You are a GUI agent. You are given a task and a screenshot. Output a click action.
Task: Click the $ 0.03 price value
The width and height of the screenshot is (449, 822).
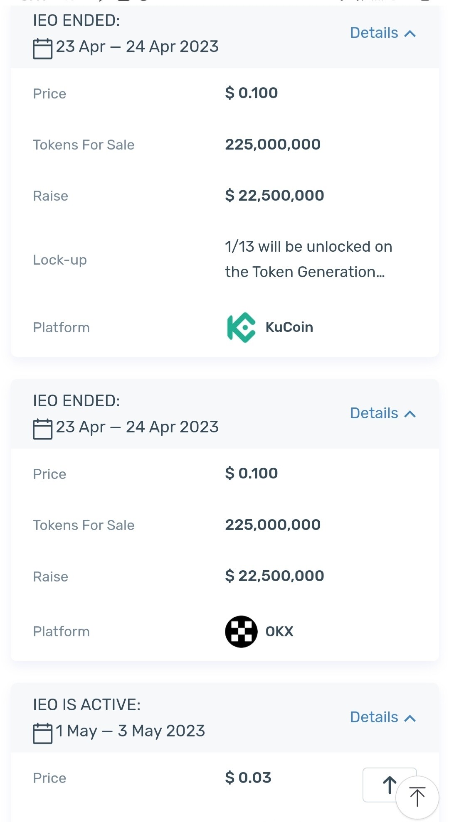pyautogui.click(x=248, y=778)
